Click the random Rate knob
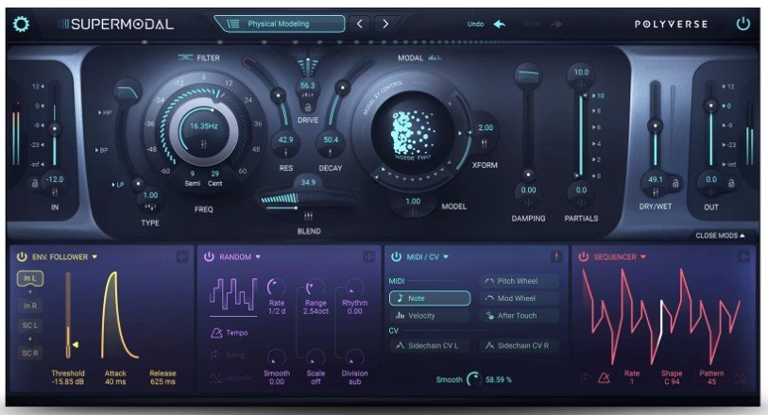 pyautogui.click(x=276, y=287)
